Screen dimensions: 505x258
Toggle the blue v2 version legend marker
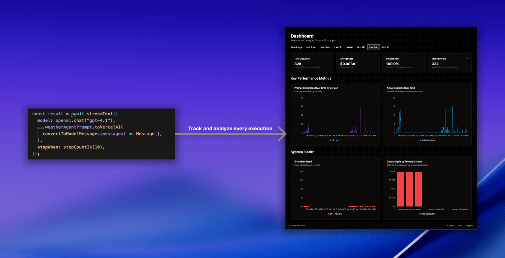(x=337, y=140)
